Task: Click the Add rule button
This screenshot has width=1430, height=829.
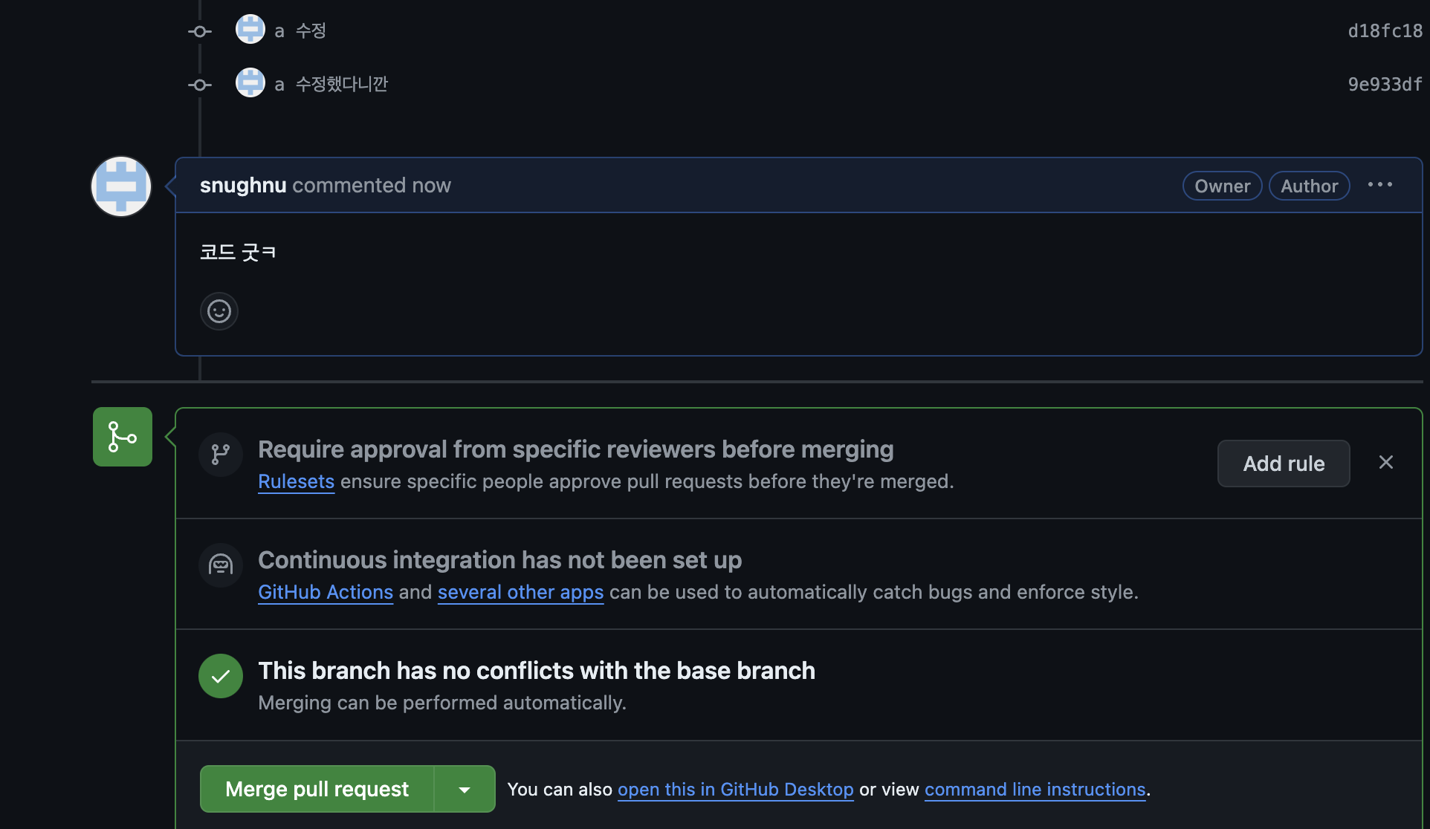Action: pyautogui.click(x=1283, y=464)
